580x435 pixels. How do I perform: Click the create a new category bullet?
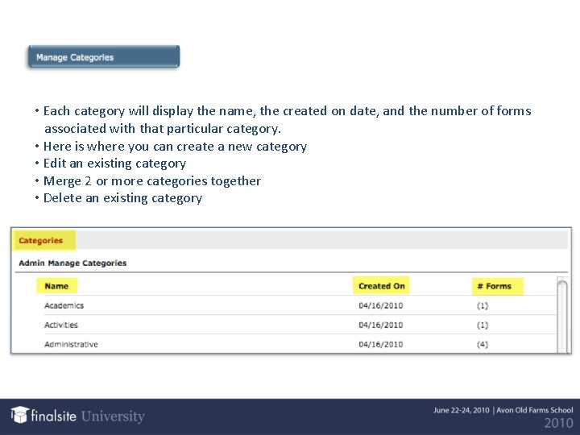click(x=175, y=147)
